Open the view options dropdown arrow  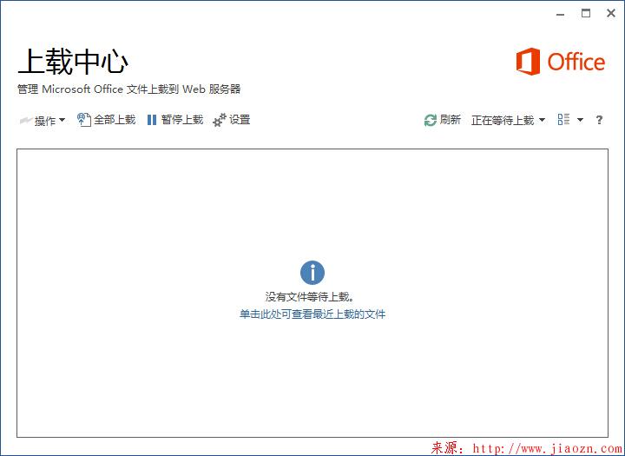pyautogui.click(x=580, y=120)
